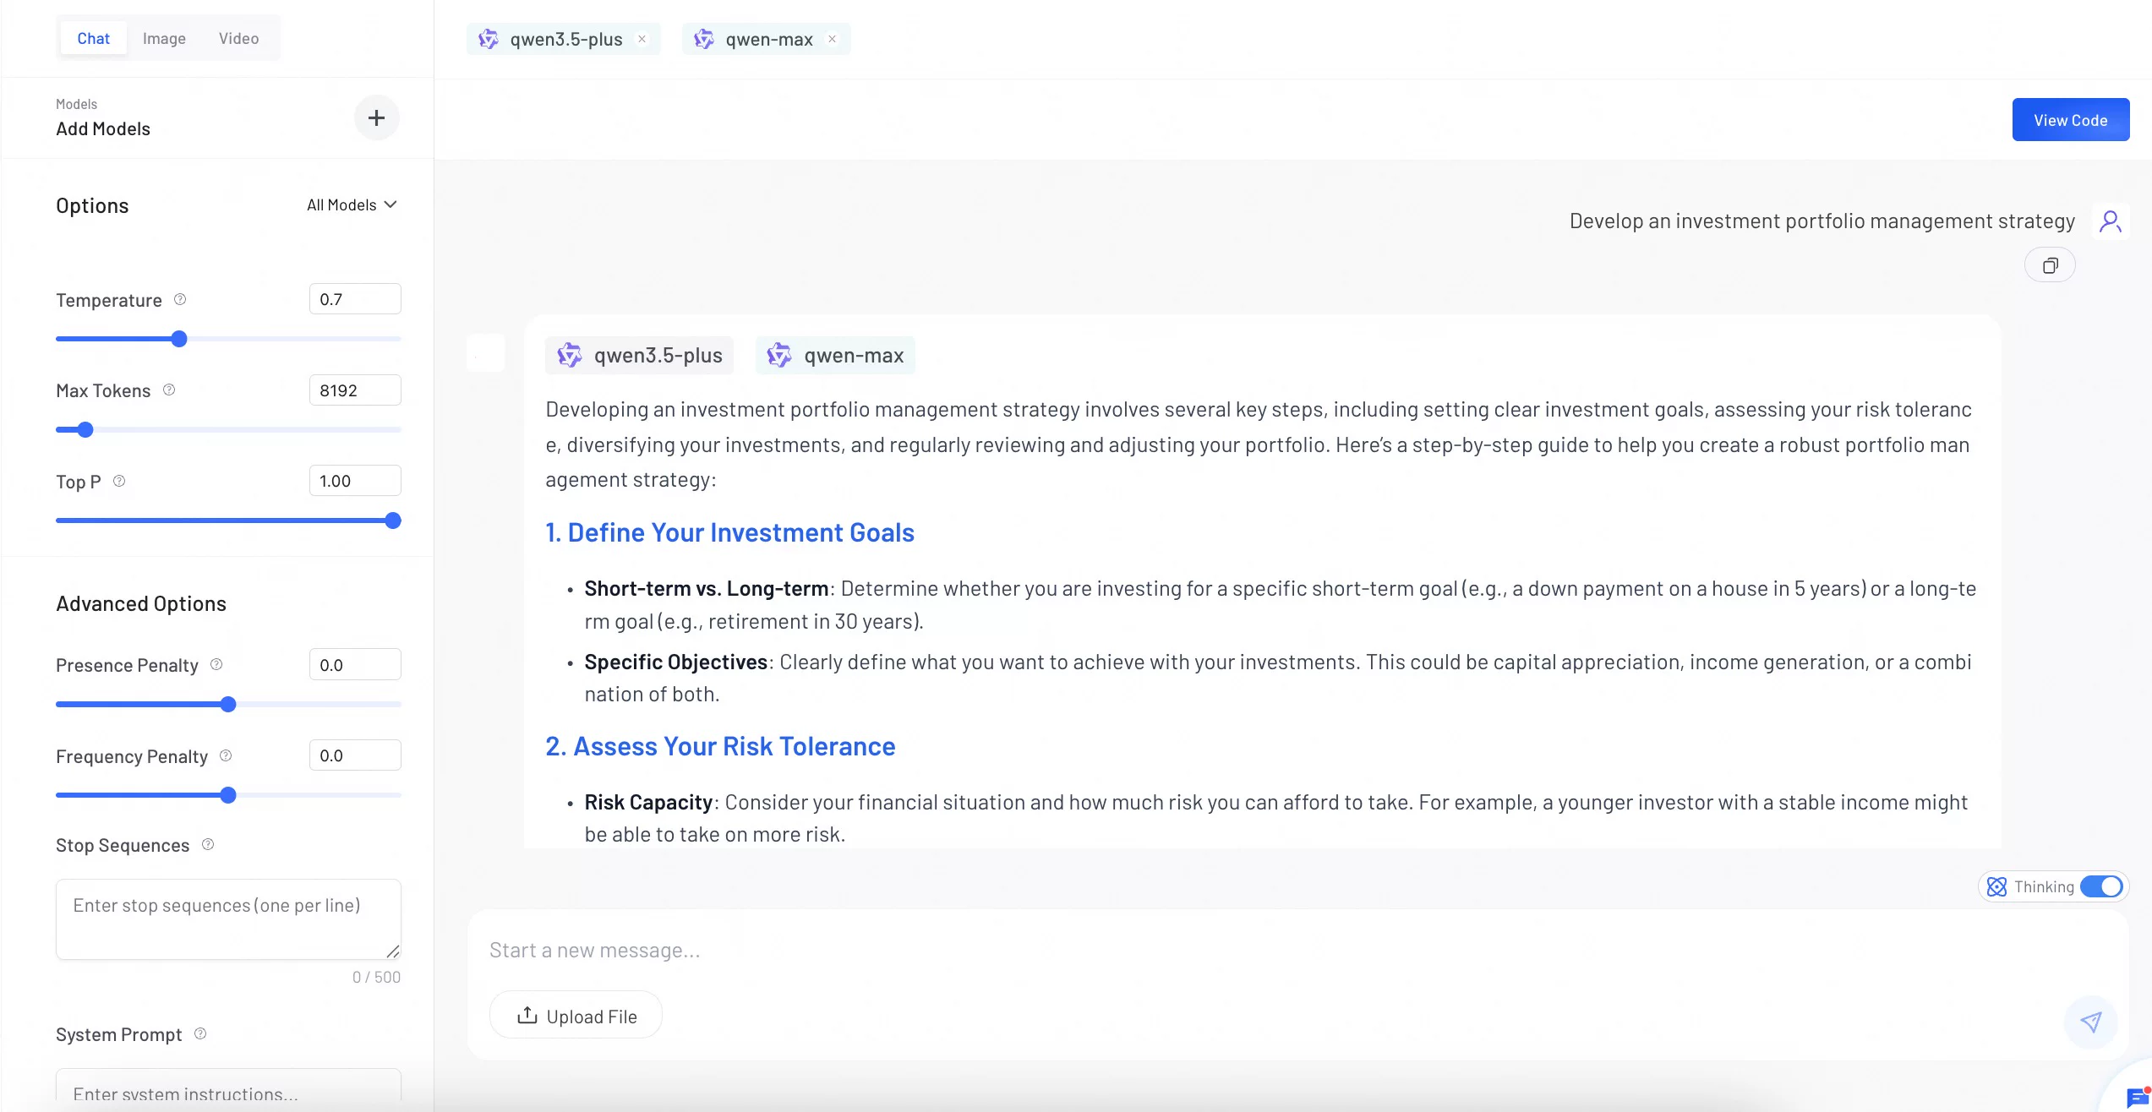Switch to the Video tab

(238, 38)
